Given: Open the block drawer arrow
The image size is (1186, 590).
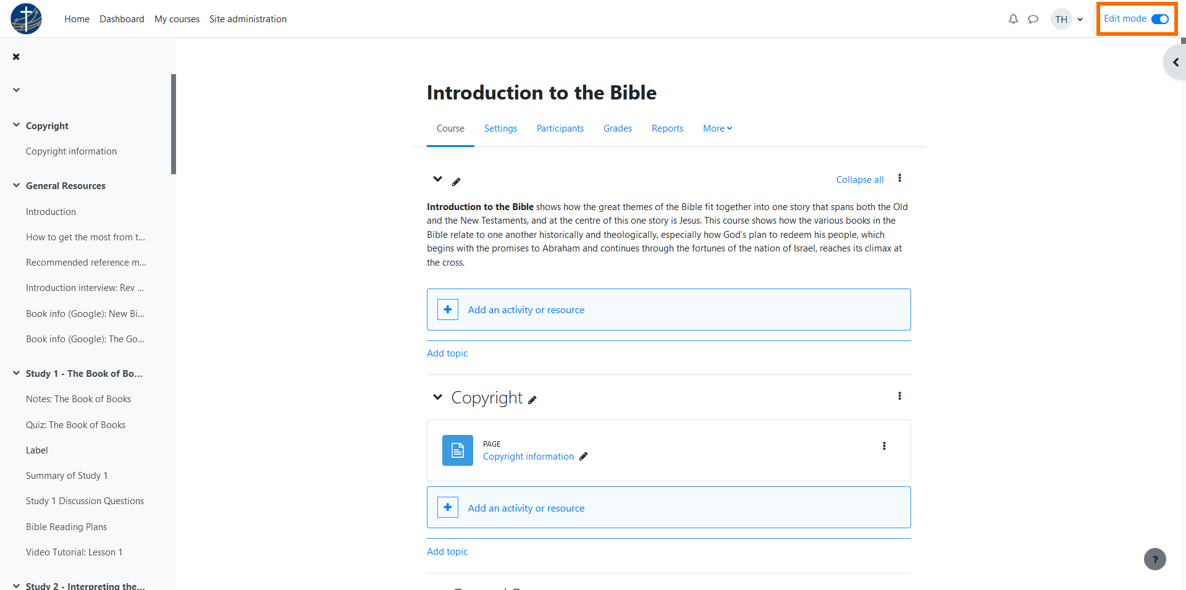Looking at the screenshot, I should (1175, 62).
